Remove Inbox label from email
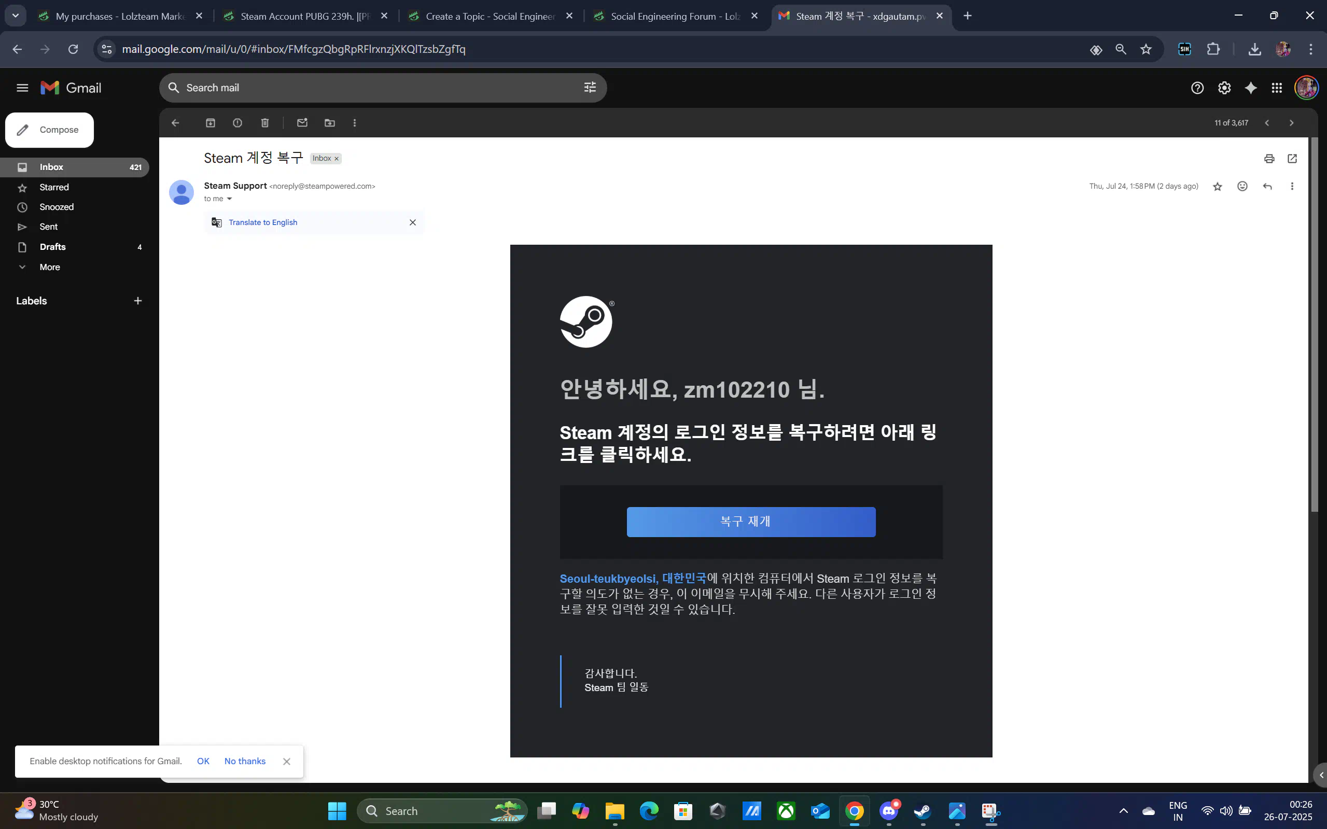This screenshot has height=829, width=1327. 337,159
